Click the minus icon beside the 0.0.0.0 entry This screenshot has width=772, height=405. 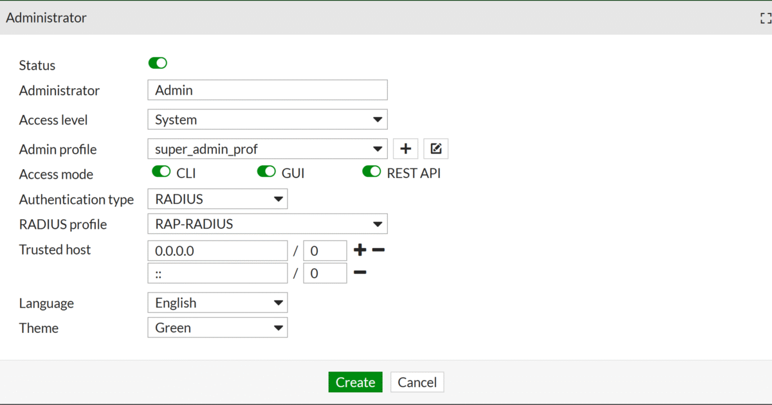tap(377, 250)
